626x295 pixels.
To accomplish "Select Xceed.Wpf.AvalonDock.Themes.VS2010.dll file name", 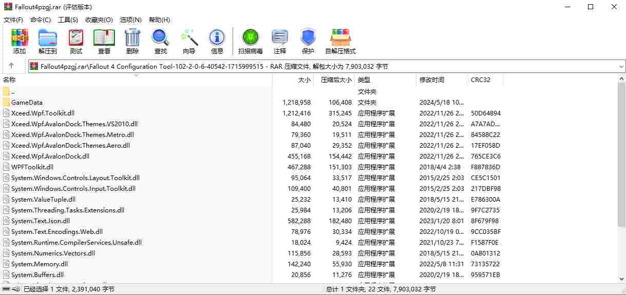I will click(x=74, y=124).
